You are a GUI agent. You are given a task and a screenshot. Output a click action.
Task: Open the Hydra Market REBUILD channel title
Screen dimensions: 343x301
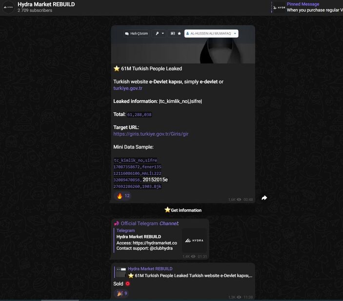(x=46, y=4)
